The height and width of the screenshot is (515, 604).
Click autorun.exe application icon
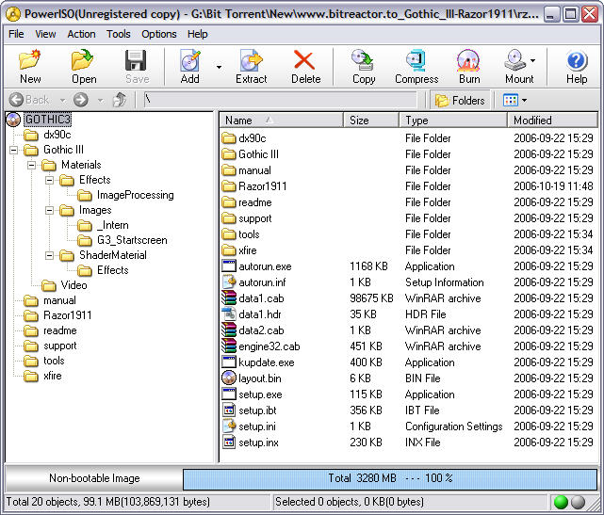tap(229, 266)
